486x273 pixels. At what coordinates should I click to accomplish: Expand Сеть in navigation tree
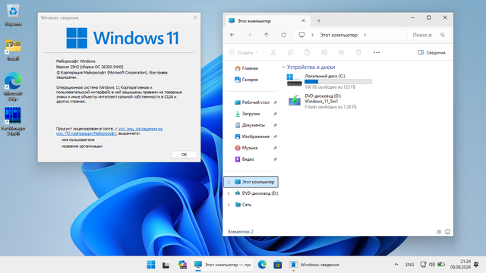[229, 205]
